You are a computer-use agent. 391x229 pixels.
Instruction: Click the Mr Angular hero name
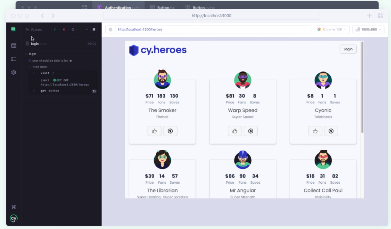(x=242, y=191)
